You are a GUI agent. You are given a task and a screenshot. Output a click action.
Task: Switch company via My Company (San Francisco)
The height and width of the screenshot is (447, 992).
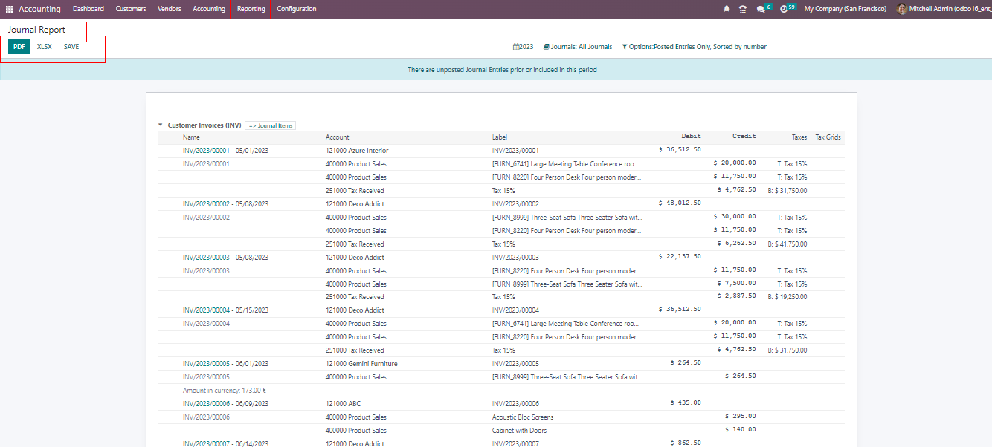pyautogui.click(x=845, y=9)
